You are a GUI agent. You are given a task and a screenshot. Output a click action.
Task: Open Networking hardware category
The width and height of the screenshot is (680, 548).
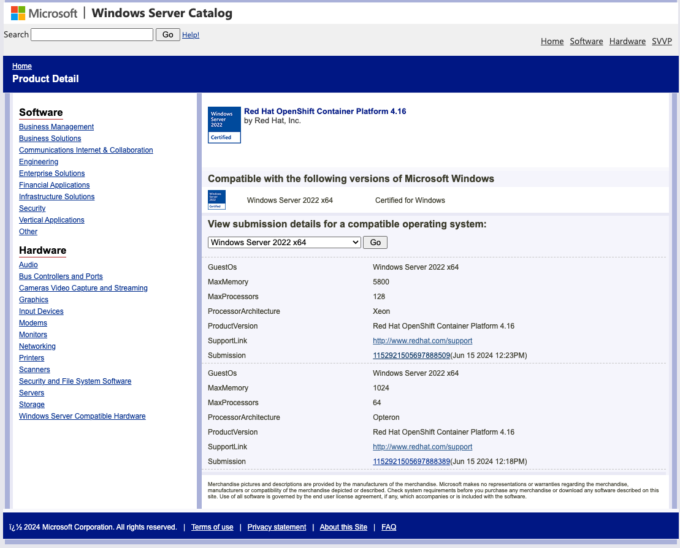click(37, 346)
